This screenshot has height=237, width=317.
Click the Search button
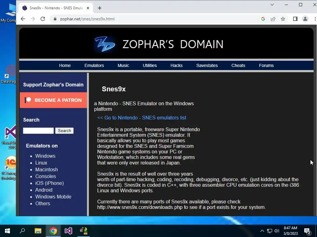coord(64,131)
